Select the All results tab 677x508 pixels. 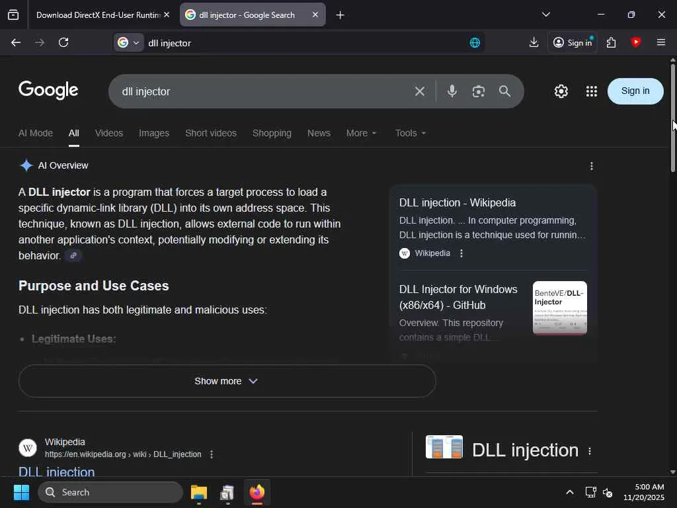point(74,133)
